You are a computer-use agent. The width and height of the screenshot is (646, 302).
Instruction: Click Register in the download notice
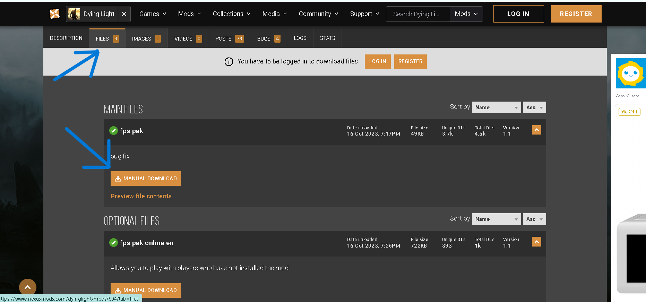coord(410,62)
